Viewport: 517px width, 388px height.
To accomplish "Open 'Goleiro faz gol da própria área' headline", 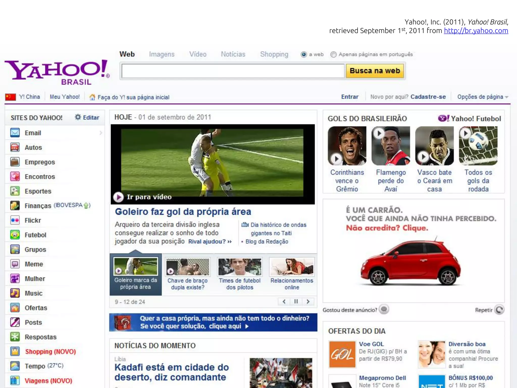I will point(183,212).
